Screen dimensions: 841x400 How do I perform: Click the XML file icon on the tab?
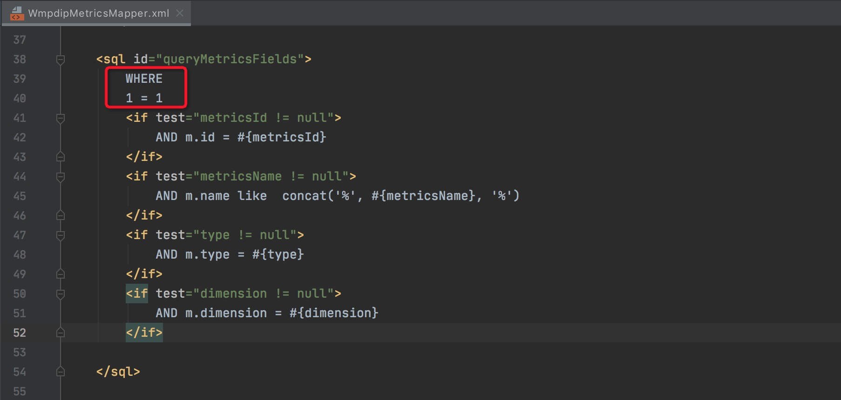click(17, 13)
